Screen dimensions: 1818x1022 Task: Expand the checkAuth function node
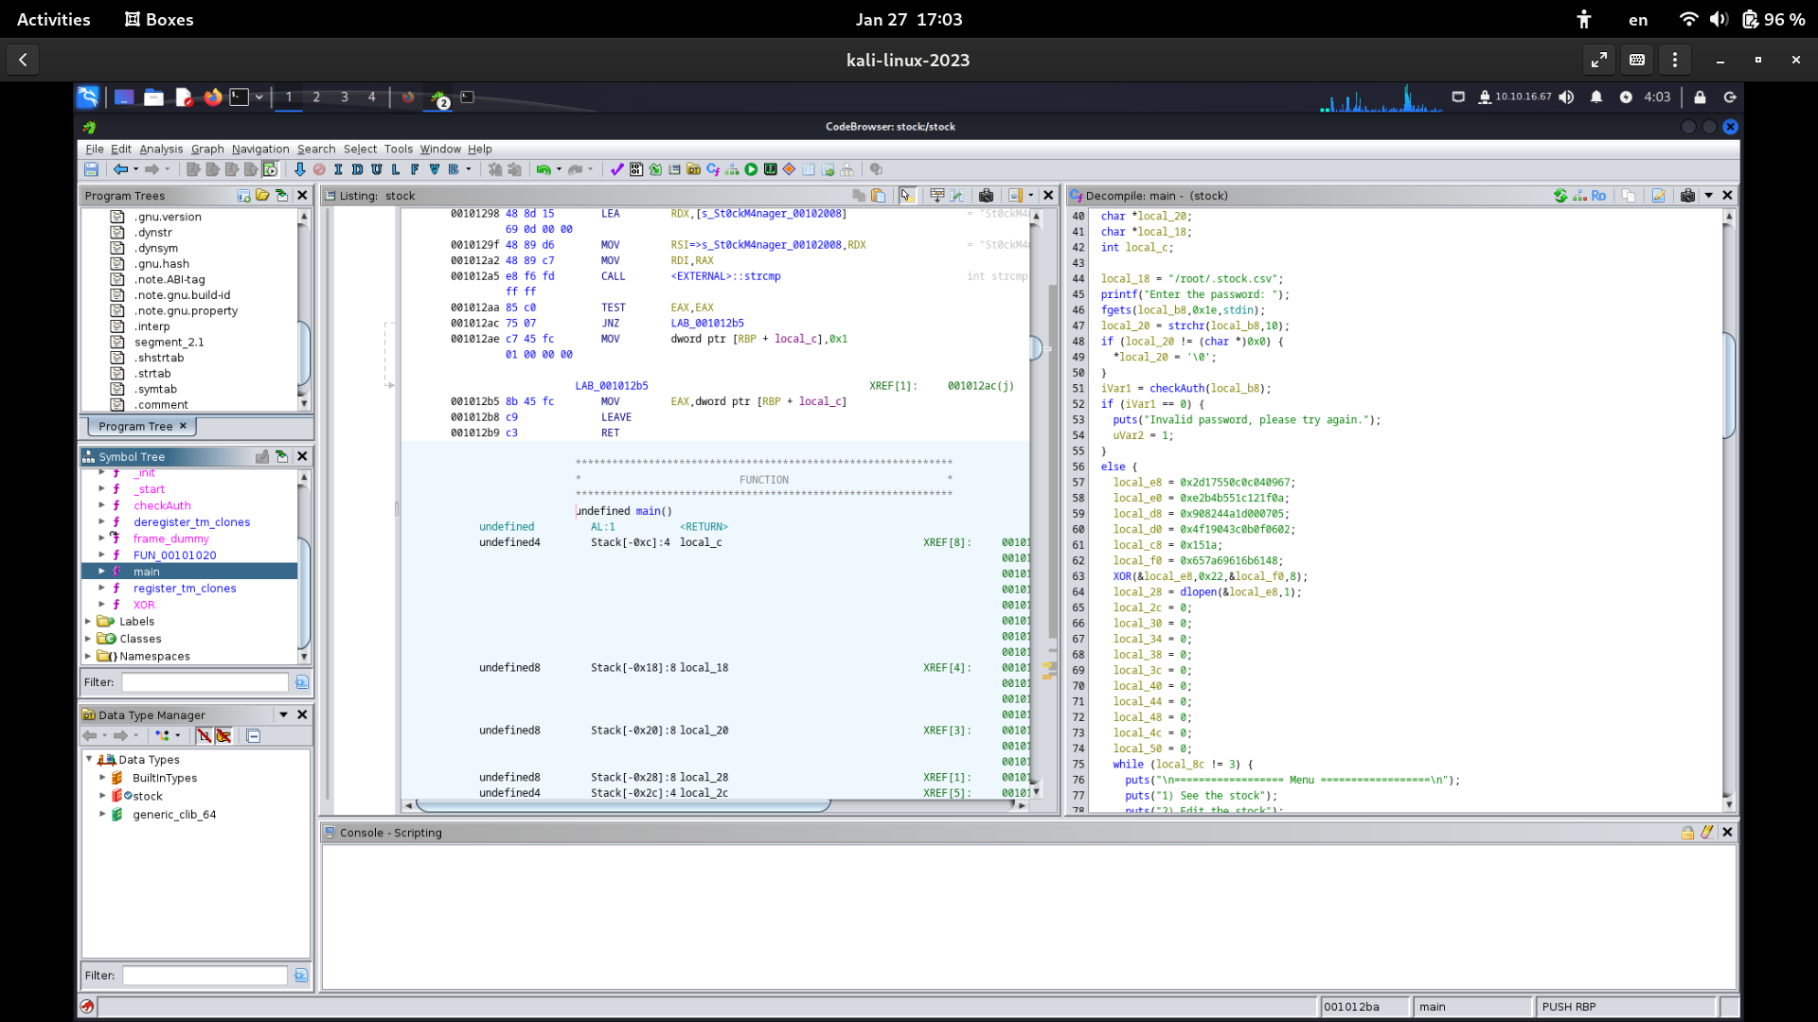click(101, 505)
